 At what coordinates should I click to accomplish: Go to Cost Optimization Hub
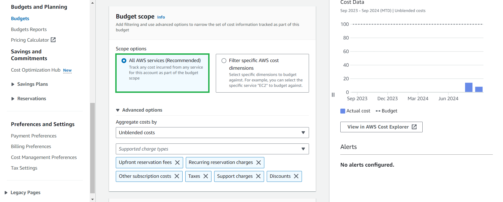click(x=36, y=70)
